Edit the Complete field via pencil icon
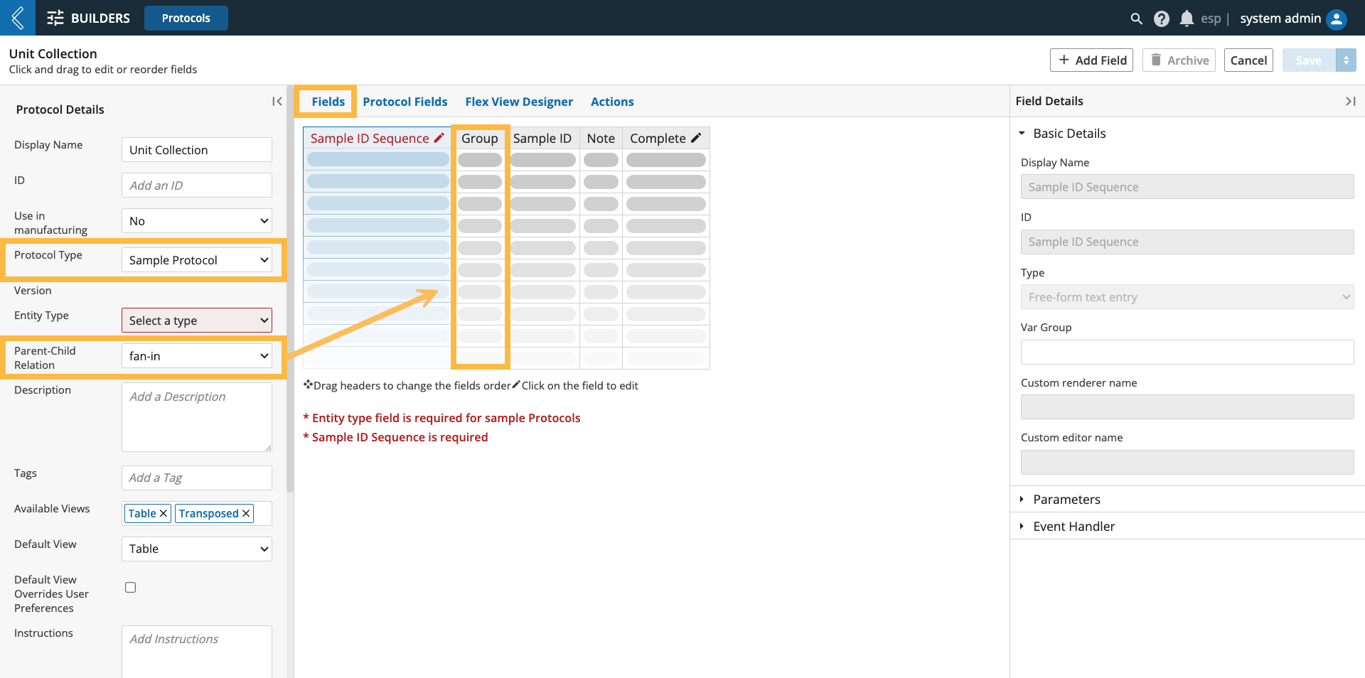 (696, 138)
